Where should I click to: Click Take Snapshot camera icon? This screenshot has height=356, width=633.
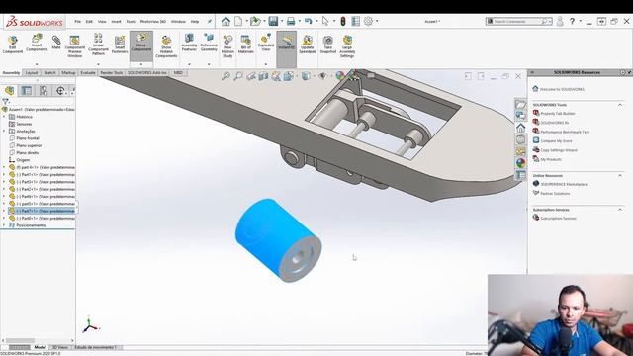click(x=327, y=44)
